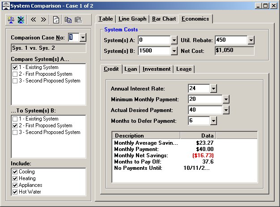Screen dimensions: 280x207
Task: Uncheck the Cooling checkbox in Include
Action: (15, 172)
